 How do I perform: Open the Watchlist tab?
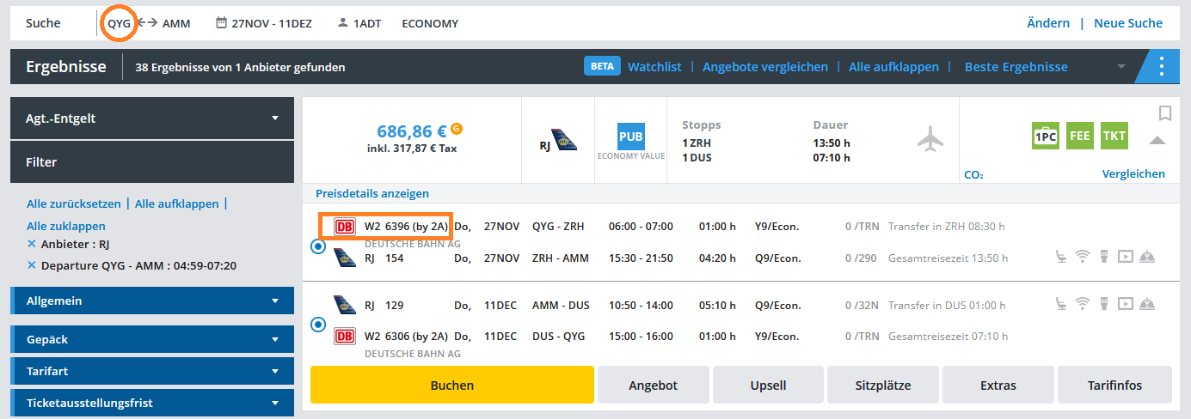[x=654, y=66]
